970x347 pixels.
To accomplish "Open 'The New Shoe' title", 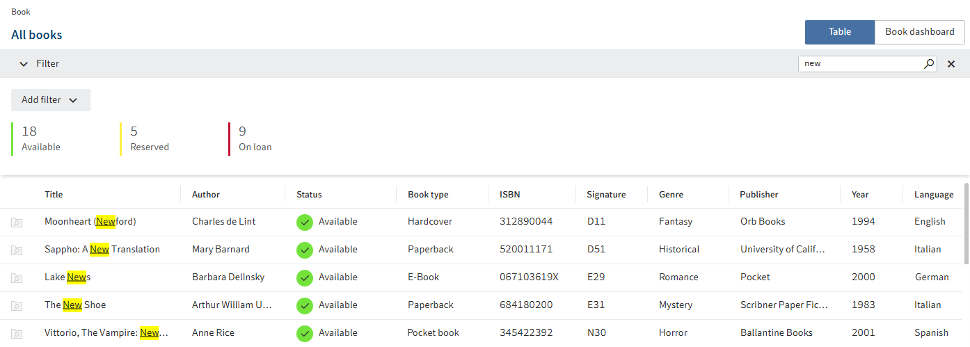I will (75, 305).
